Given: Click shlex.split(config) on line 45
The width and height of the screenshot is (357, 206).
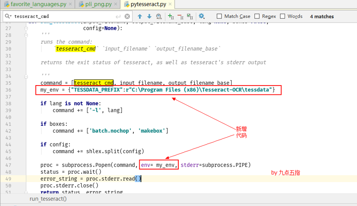Looking at the screenshot, I should [x=115, y=151].
